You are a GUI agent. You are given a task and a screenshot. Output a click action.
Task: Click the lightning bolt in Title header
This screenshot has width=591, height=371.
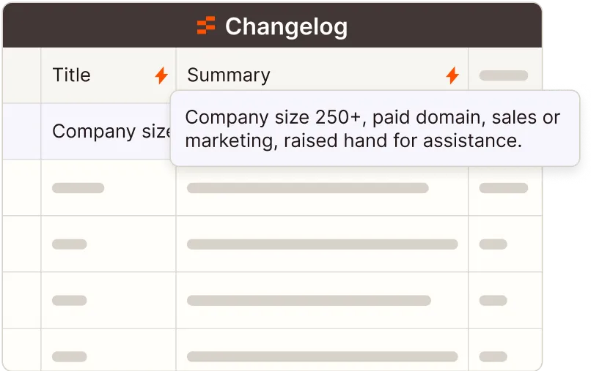click(161, 75)
